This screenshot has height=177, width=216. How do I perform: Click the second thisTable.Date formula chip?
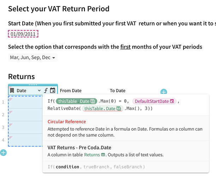point(103,109)
